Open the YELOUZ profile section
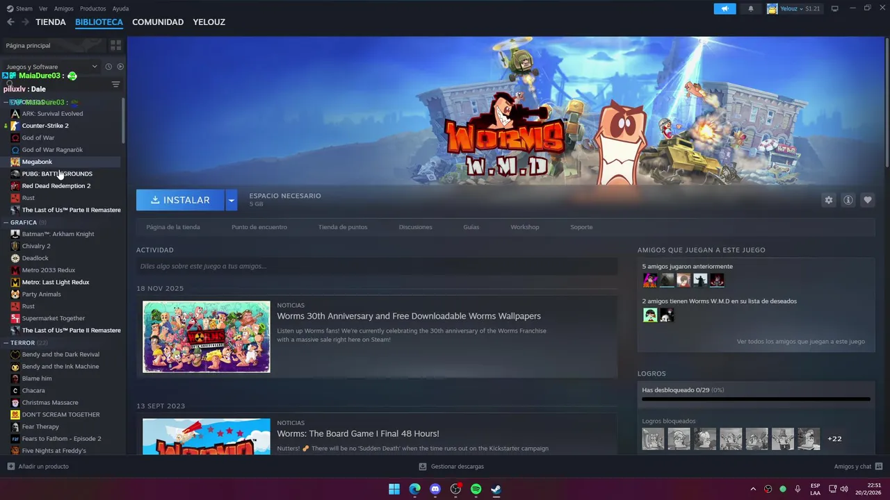 pos(209,22)
